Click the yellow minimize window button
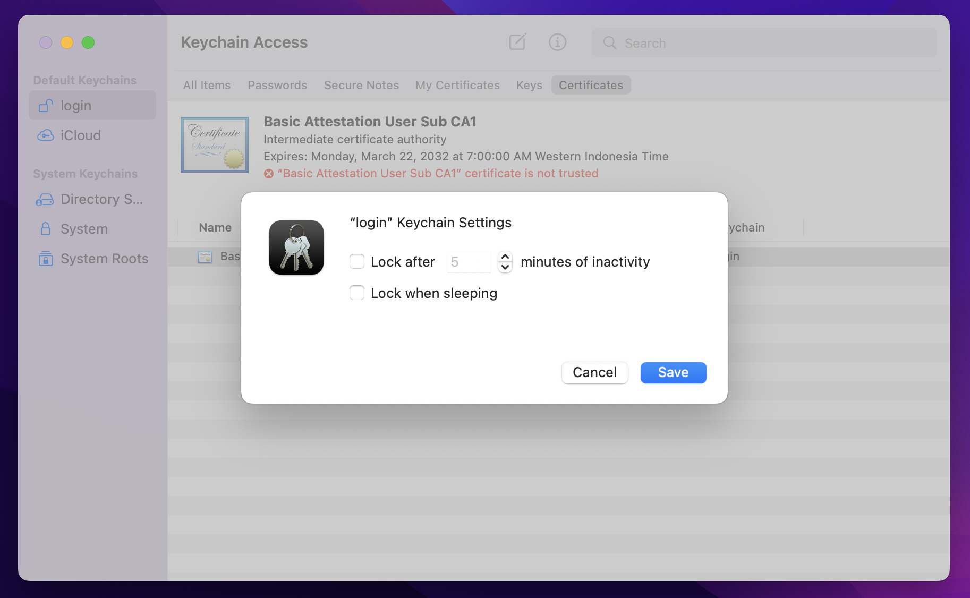The image size is (970, 598). point(67,42)
